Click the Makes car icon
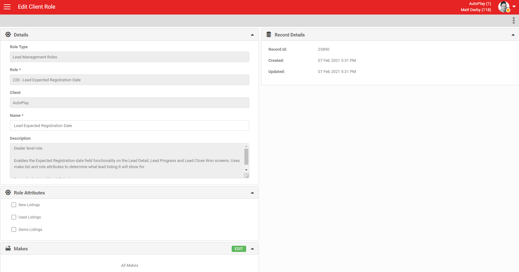 point(8,249)
